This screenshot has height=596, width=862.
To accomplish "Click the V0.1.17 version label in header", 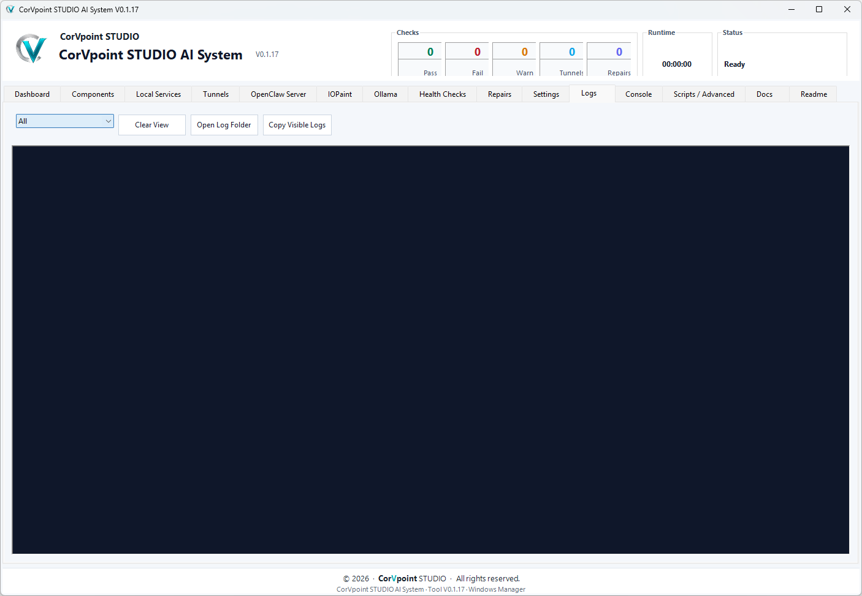I will point(267,55).
